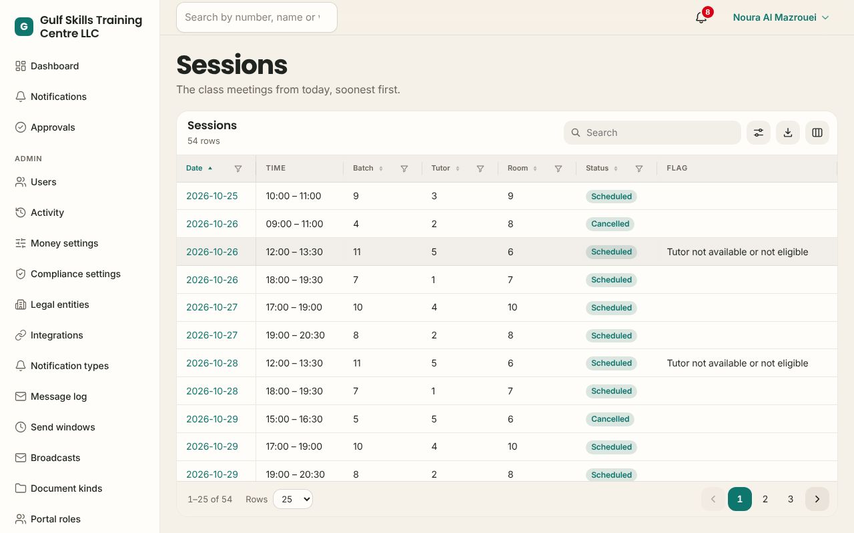Open Noura Al Mazrouei user menu
The image size is (854, 533).
[x=781, y=17]
